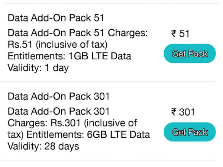The width and height of the screenshot is (223, 167).
Task: Tap Get Pack for the ₹51 pack
Action: click(190, 53)
